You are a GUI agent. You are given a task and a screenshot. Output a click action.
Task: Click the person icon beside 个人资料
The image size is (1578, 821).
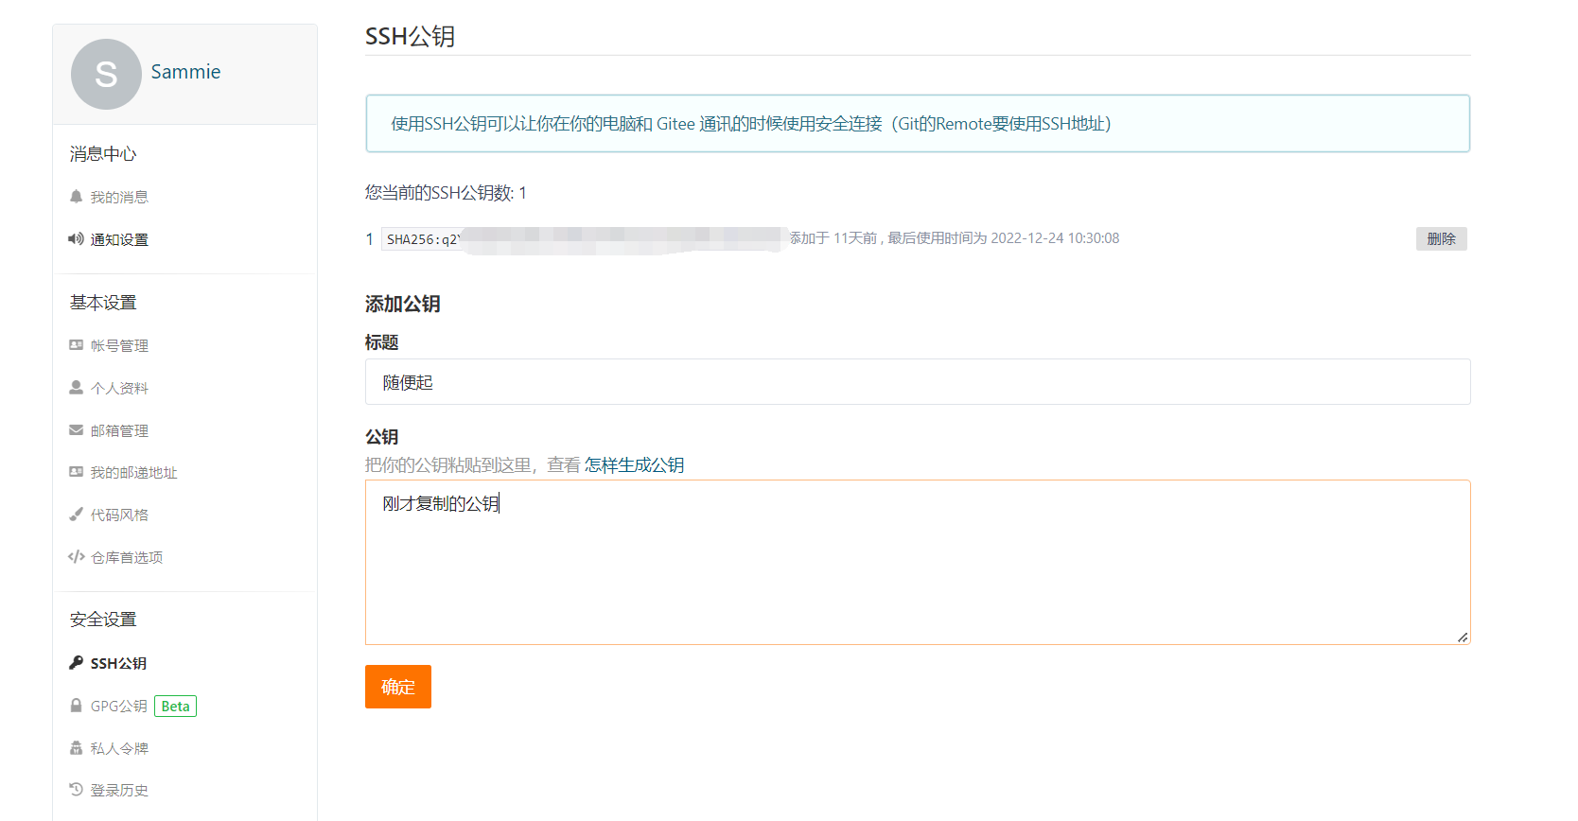[76, 388]
